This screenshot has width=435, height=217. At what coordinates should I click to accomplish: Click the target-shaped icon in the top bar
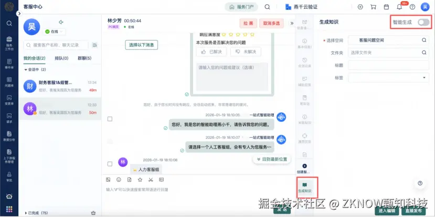[360, 7]
